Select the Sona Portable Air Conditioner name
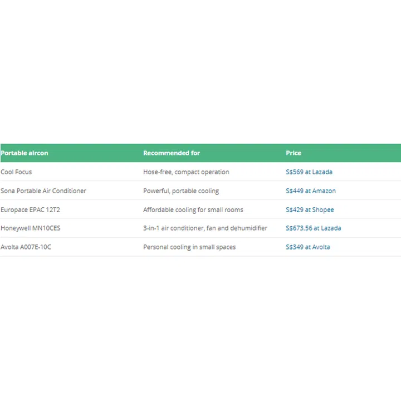The image size is (401, 401). point(43,191)
